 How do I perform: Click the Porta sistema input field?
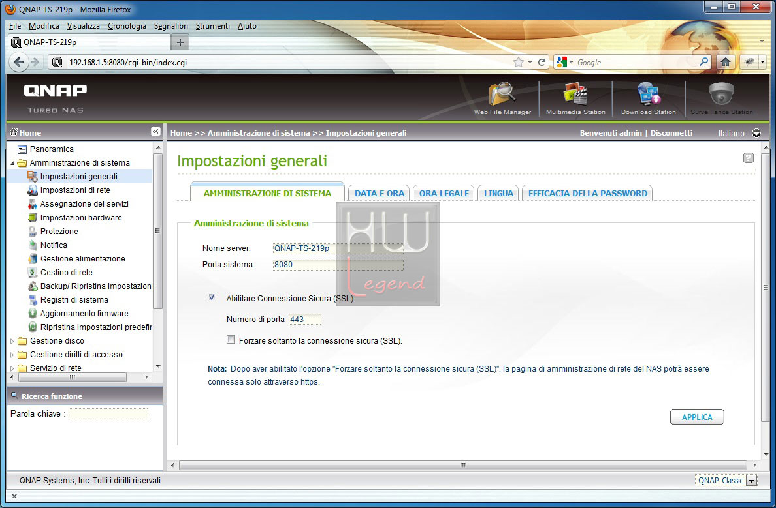[338, 264]
